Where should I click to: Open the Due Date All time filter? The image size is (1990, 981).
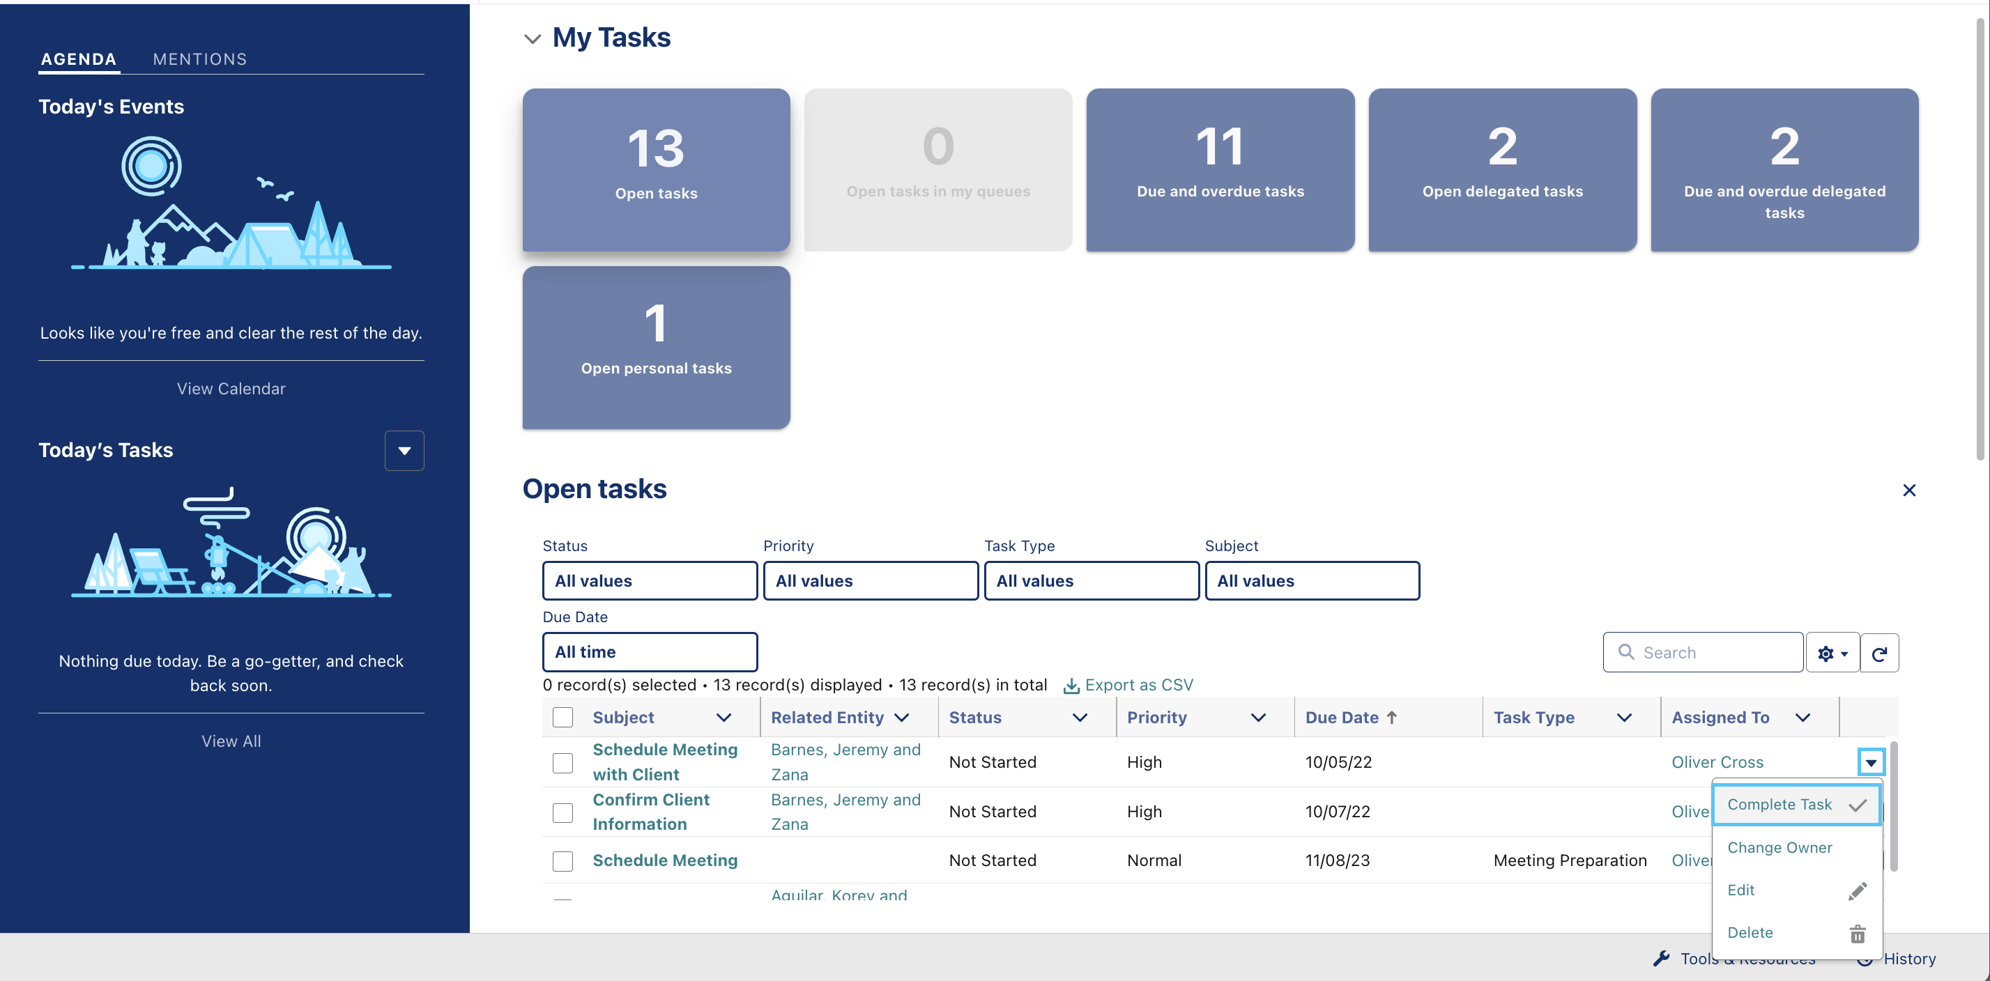pyautogui.click(x=650, y=651)
